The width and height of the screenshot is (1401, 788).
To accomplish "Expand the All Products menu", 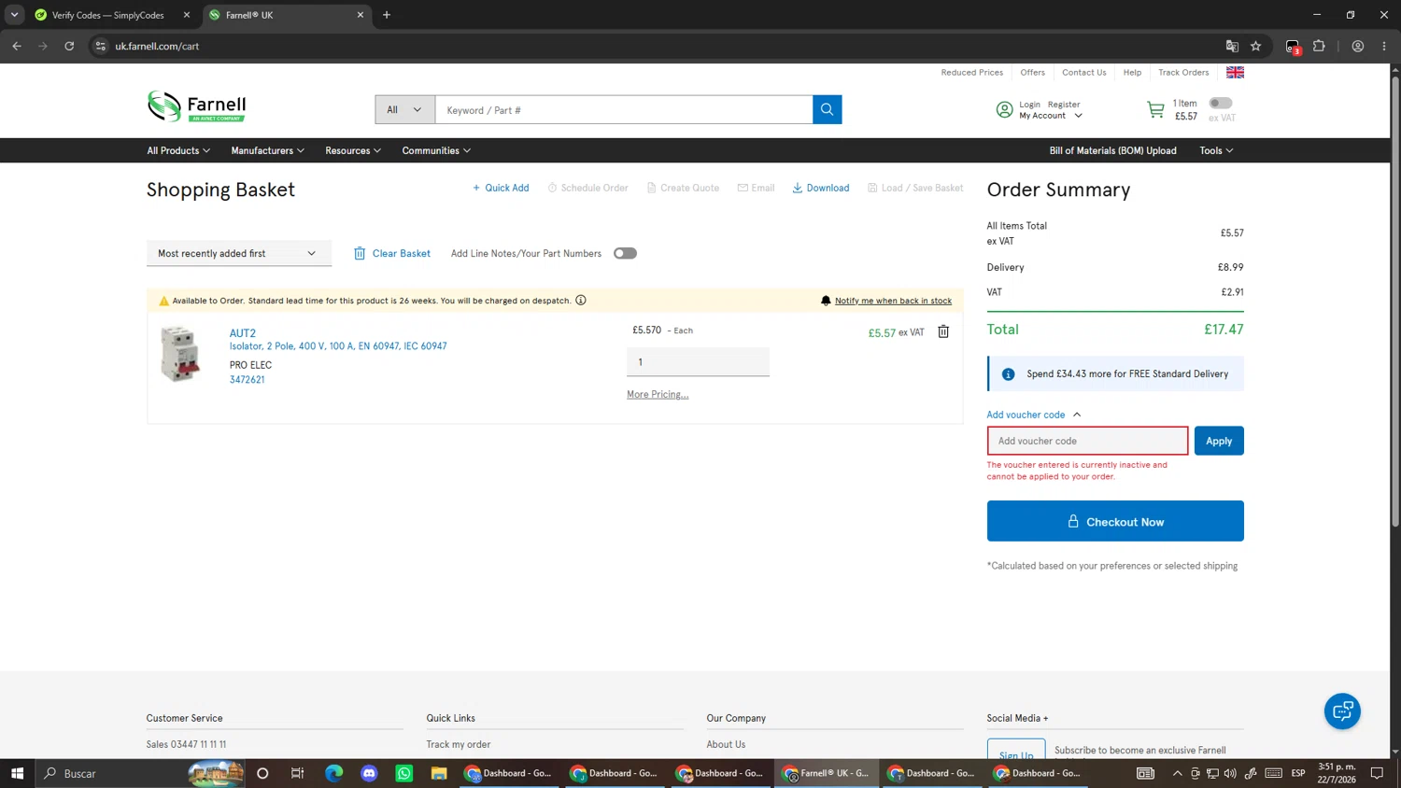I will (x=178, y=150).
